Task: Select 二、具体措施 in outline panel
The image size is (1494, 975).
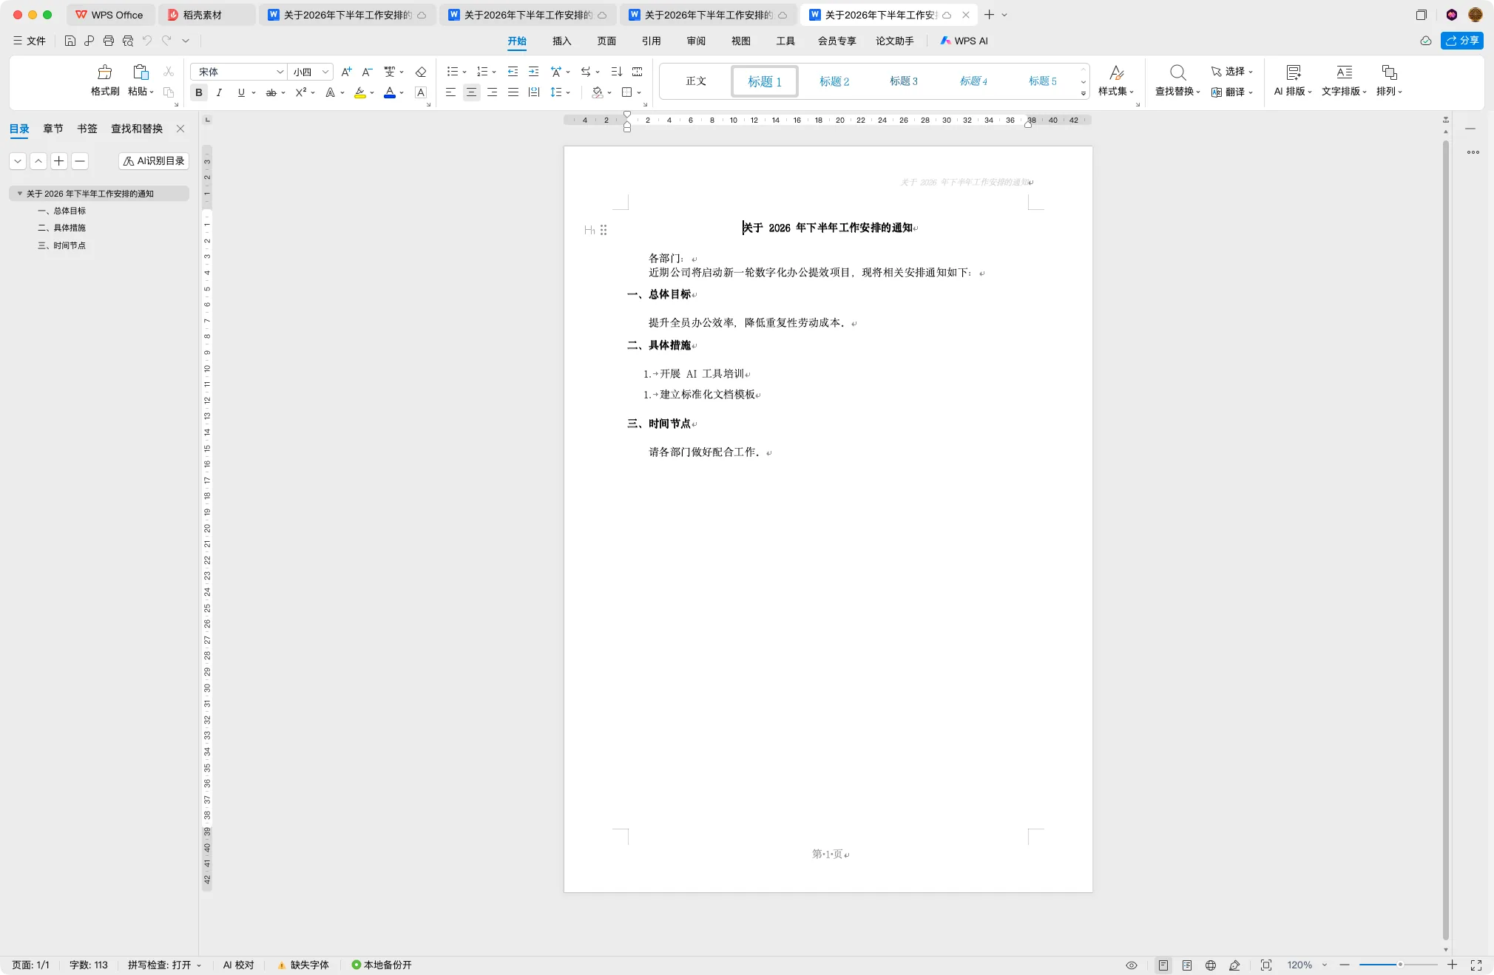Action: [x=62, y=228]
